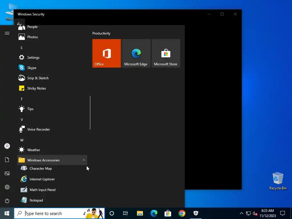
Task: Expand the Start menu hamburger button
Action: click(7, 33)
